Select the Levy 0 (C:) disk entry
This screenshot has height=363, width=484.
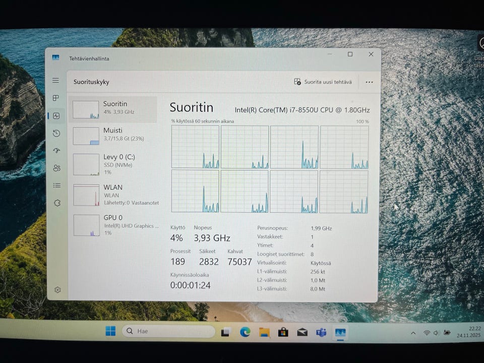113,164
